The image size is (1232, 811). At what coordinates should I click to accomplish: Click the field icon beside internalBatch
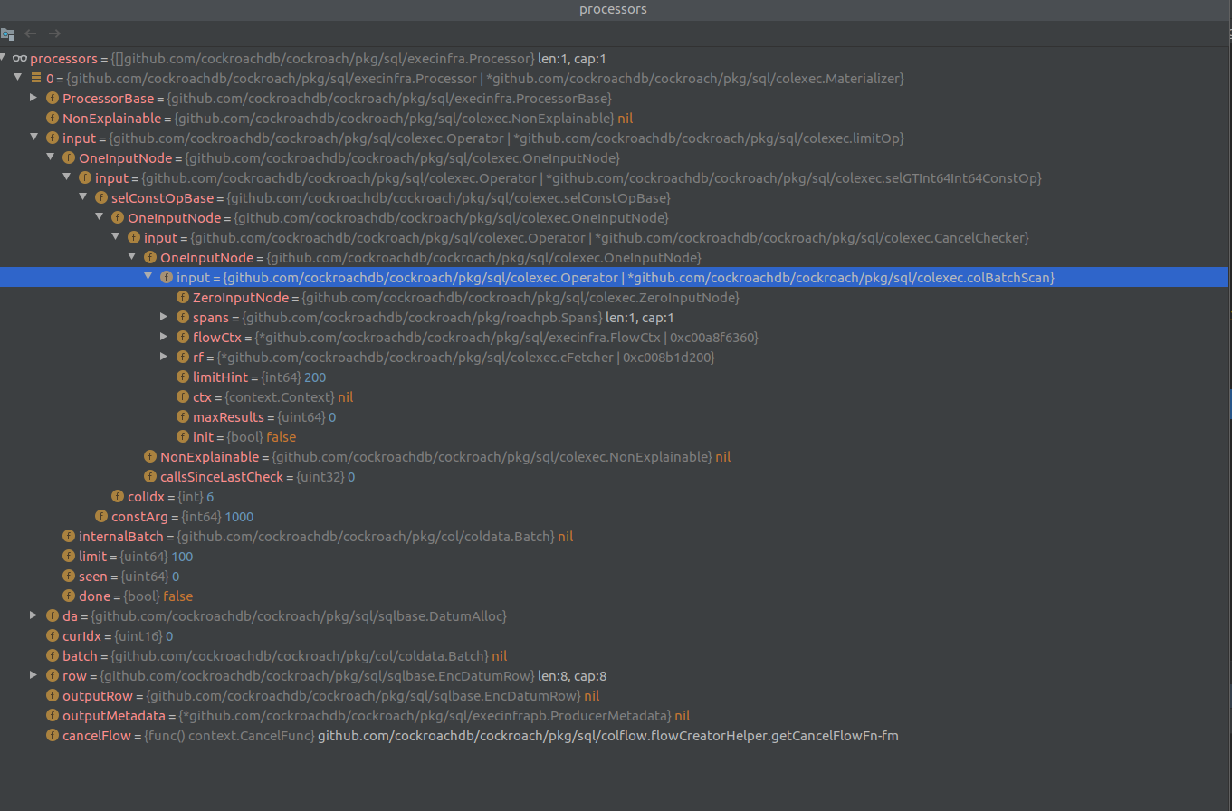click(69, 536)
